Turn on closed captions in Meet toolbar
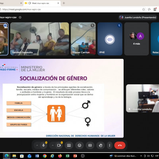Screen dimensions: 159x159 point(90,145)
